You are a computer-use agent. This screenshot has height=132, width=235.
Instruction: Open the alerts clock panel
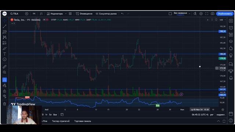pos(231,28)
